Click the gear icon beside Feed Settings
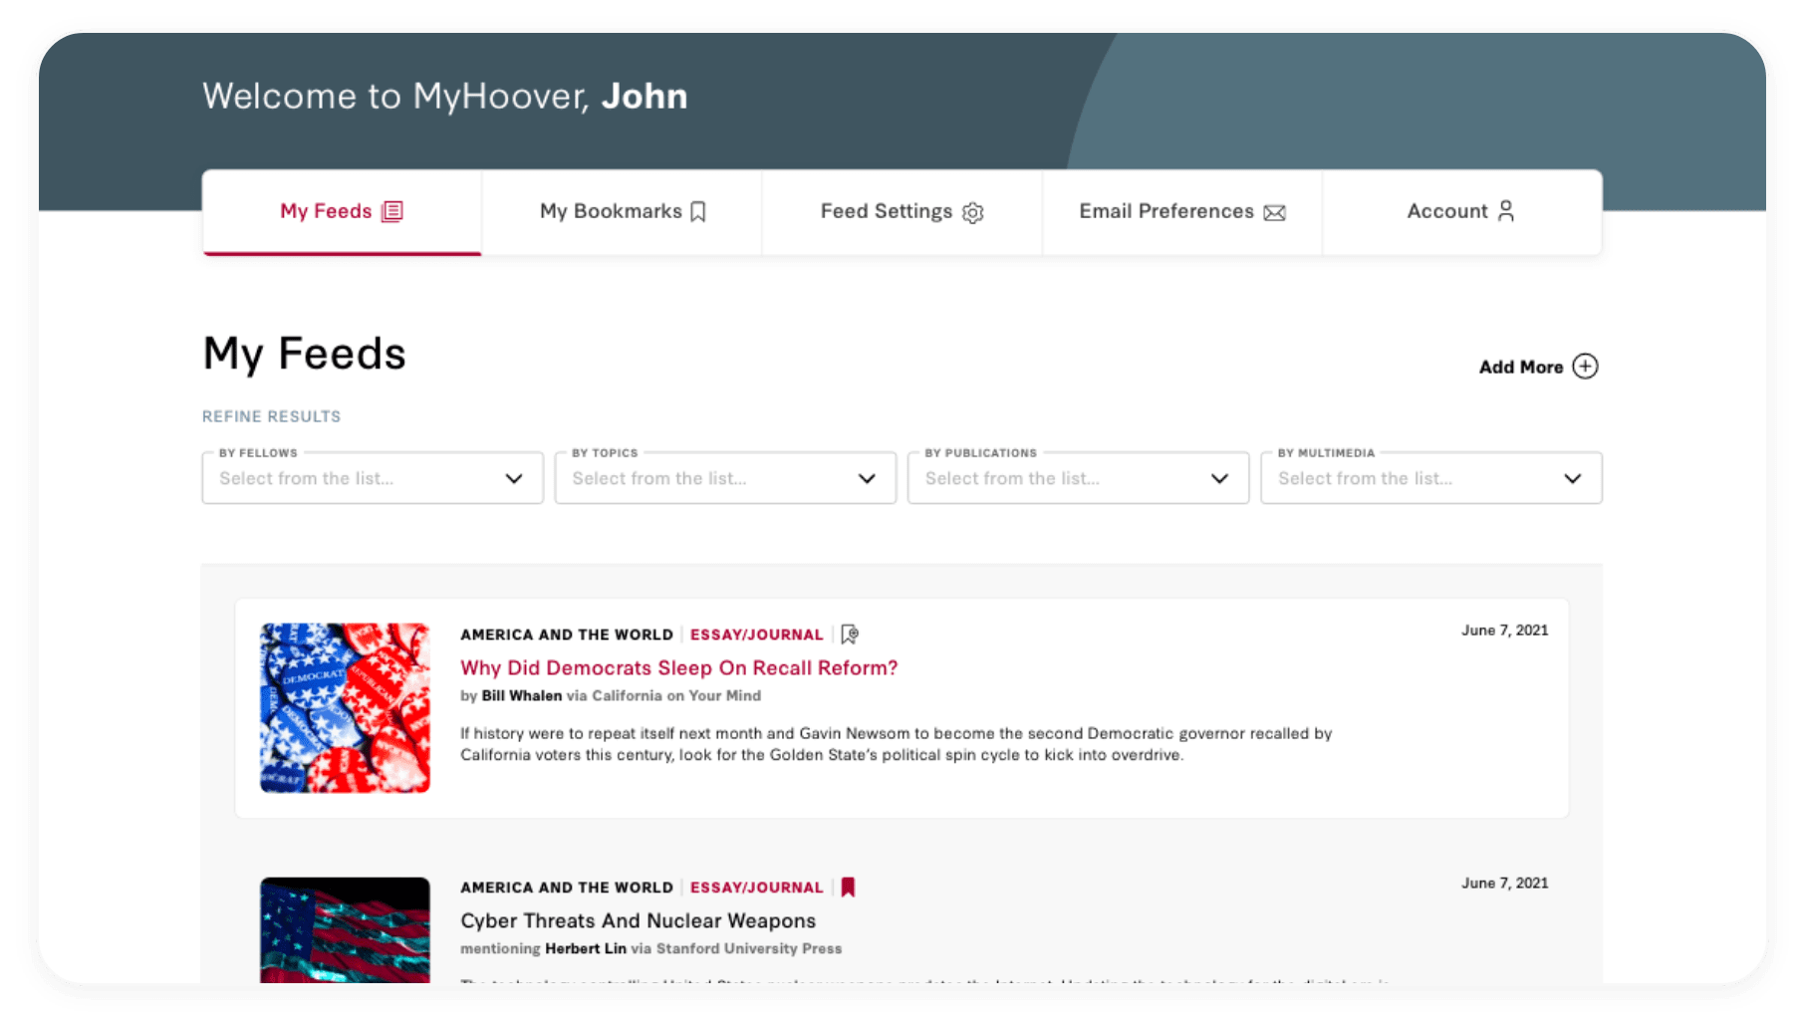 pyautogui.click(x=973, y=212)
